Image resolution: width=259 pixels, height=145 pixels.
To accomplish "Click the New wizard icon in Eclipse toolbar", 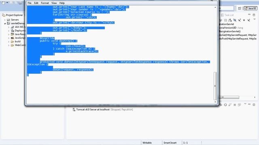I will click(4, 3).
